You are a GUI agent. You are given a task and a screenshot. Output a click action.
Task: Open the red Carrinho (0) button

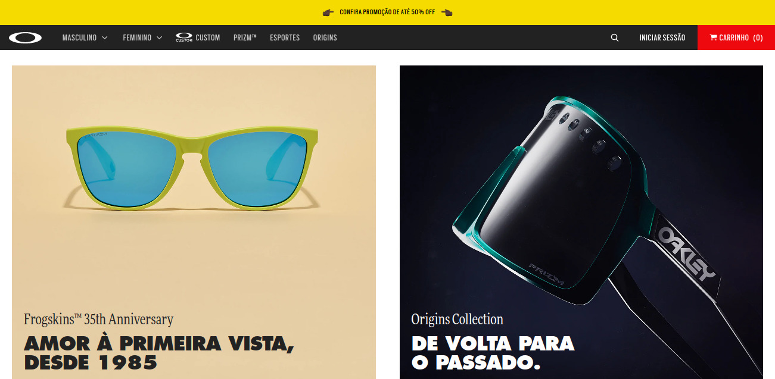point(736,37)
